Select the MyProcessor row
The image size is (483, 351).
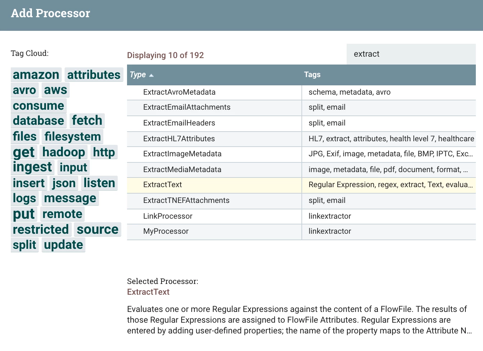click(x=301, y=232)
